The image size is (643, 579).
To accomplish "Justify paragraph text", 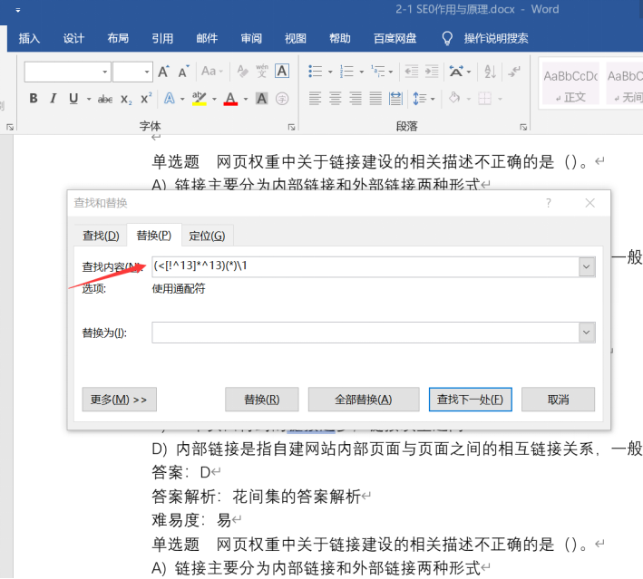I will click(x=375, y=99).
